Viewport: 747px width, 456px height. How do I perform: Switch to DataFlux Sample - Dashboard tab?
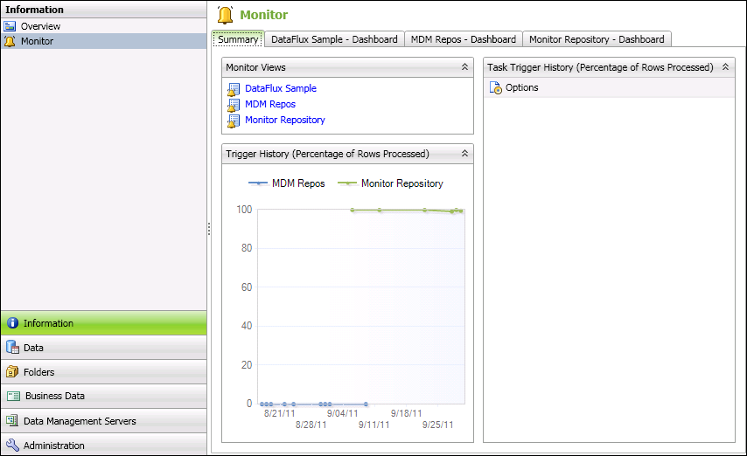(334, 39)
